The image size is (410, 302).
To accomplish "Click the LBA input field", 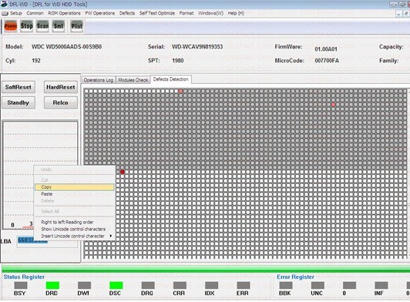I will (x=47, y=241).
